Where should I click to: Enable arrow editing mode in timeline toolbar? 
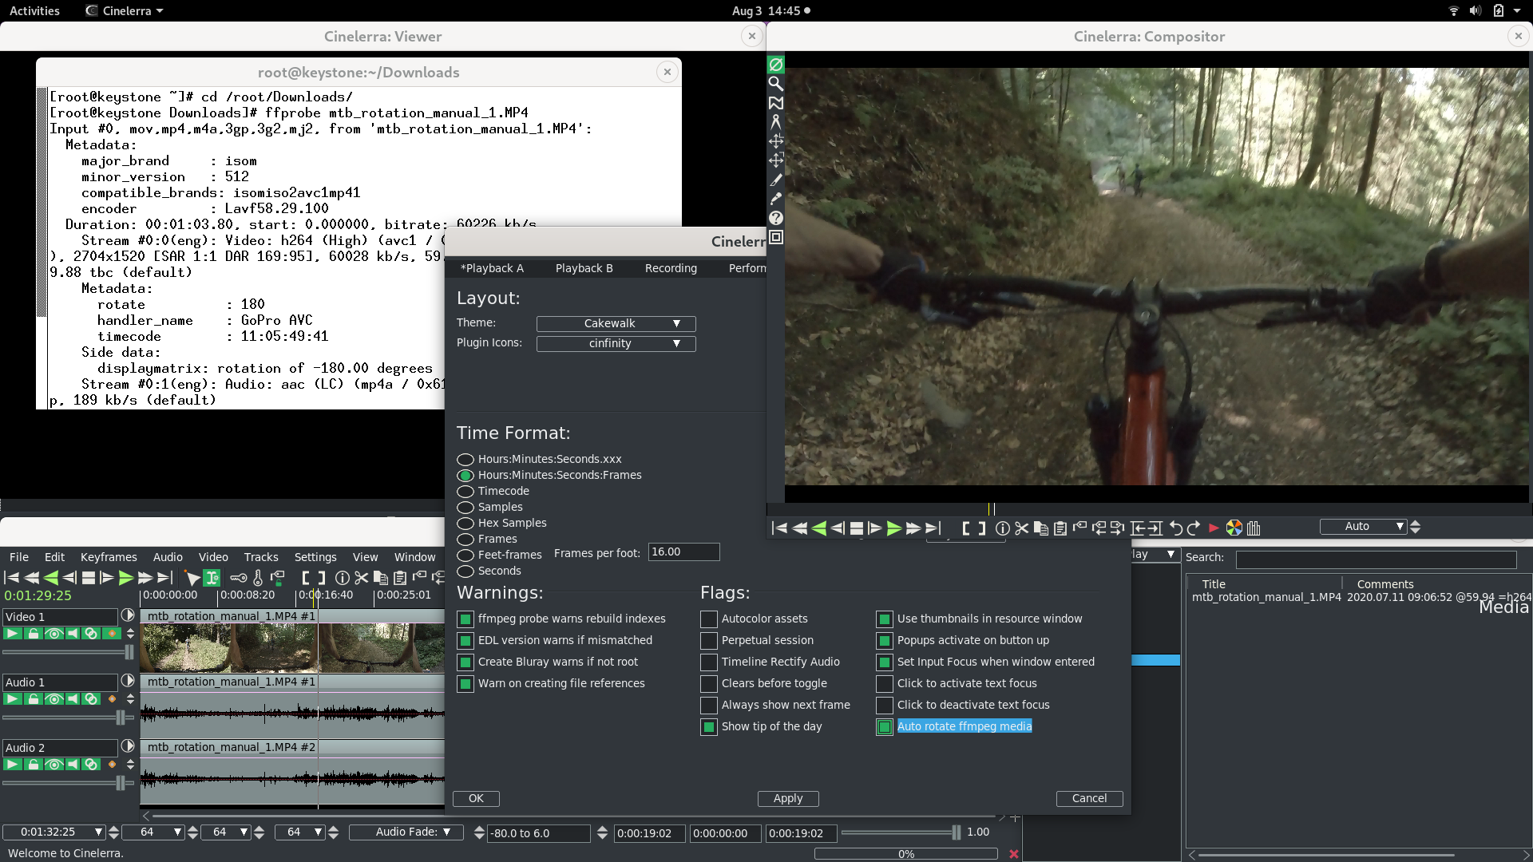coord(192,578)
